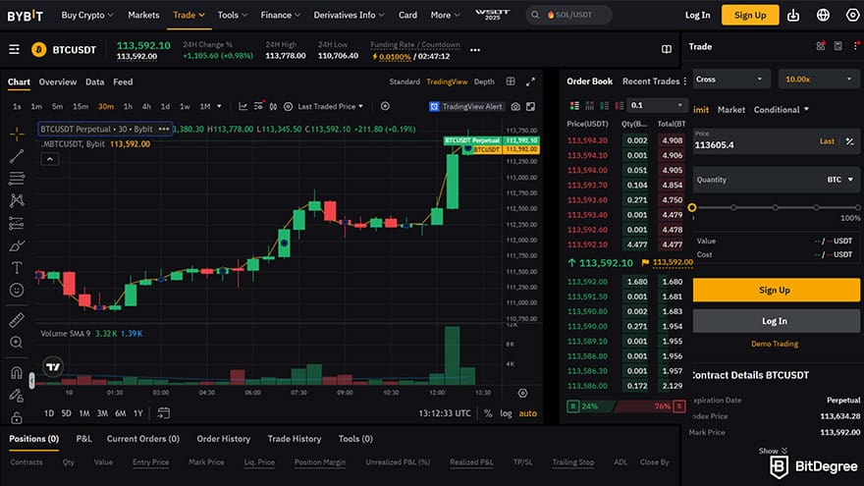Open the settings icon in top bar
Image resolution: width=864 pixels, height=486 pixels.
coord(852,15)
